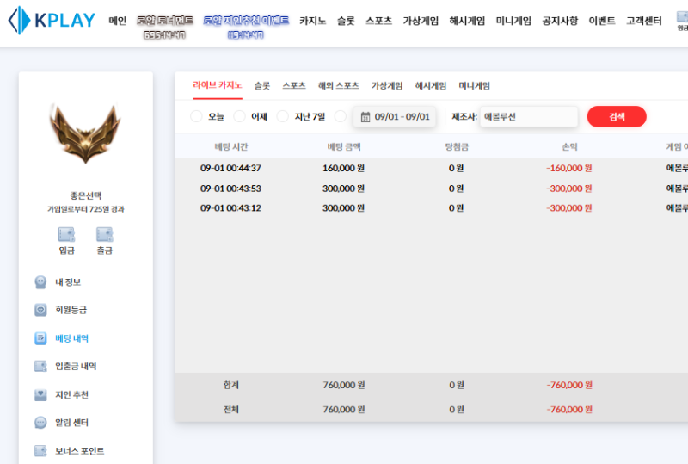The image size is (688, 464).
Task: Open the 입금 deposit wallet icon
Action: (x=67, y=235)
